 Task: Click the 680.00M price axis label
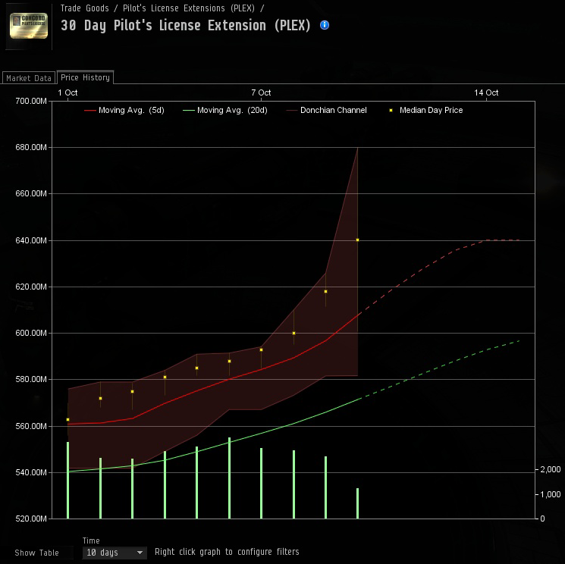tap(31, 147)
